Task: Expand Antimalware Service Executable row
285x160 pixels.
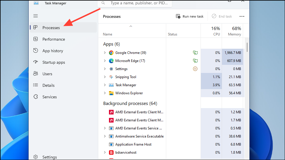Action: [x=105, y=136]
